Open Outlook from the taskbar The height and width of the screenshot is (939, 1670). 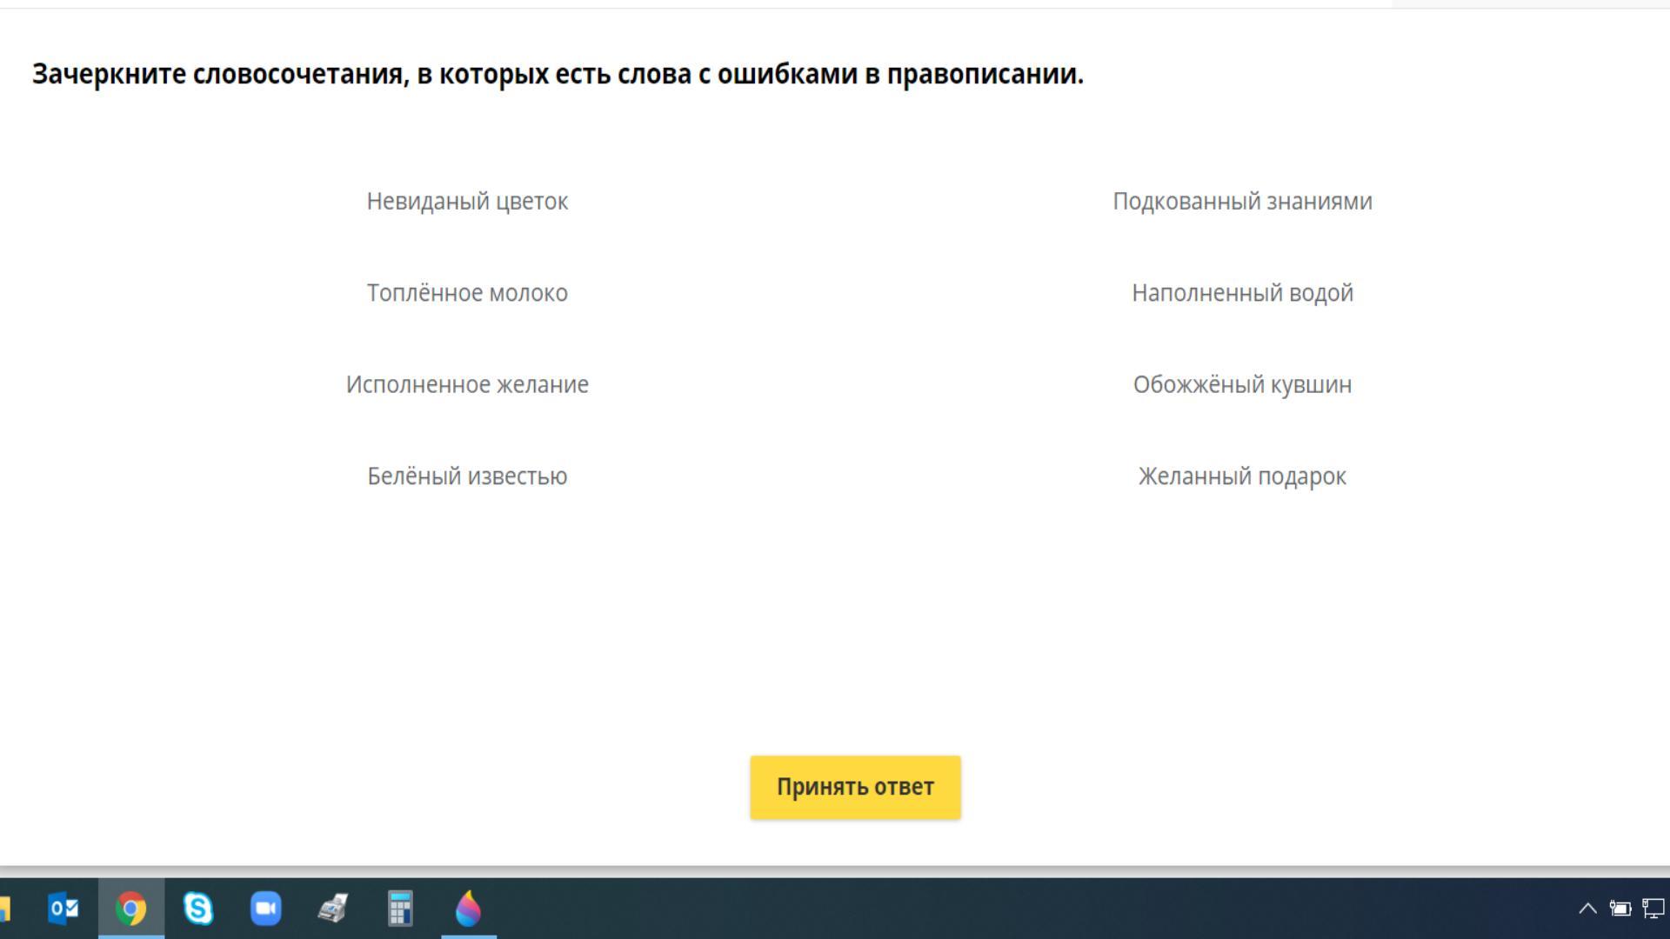coord(63,909)
